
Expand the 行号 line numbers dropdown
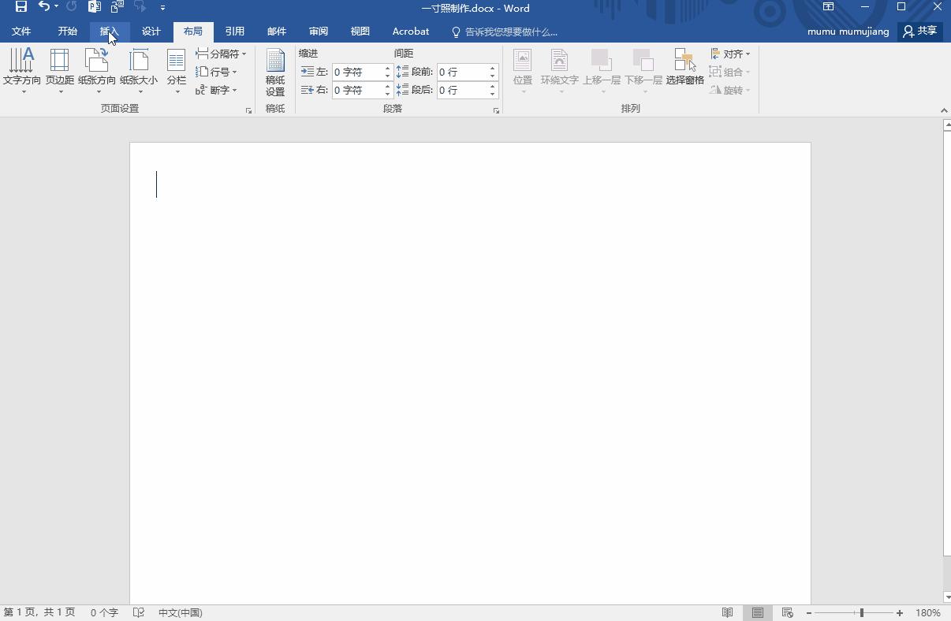[x=217, y=72]
